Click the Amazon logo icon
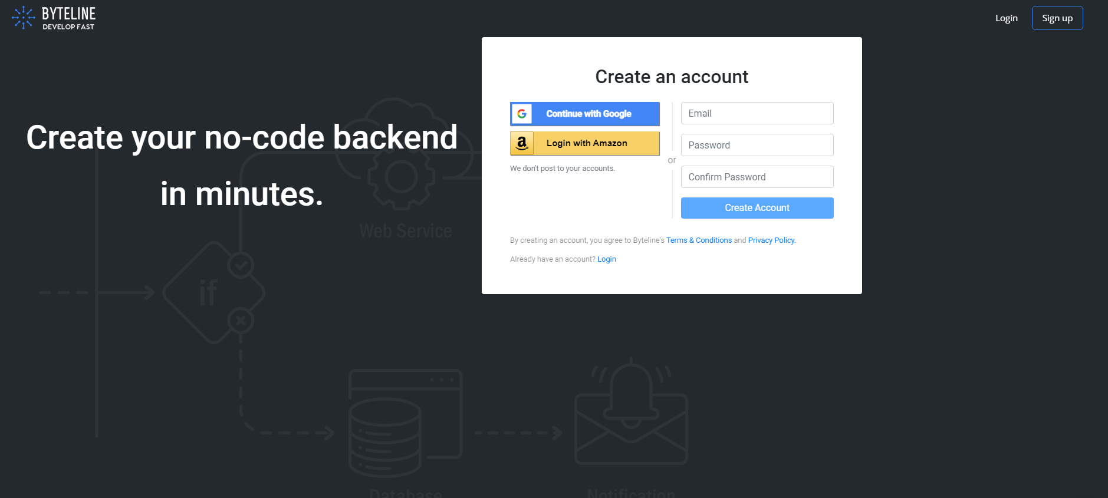The width and height of the screenshot is (1108, 498). tap(522, 143)
